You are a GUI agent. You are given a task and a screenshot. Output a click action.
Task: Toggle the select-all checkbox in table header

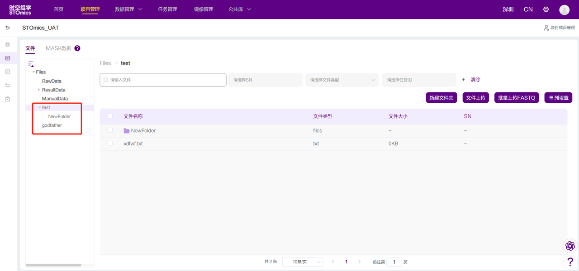point(110,116)
